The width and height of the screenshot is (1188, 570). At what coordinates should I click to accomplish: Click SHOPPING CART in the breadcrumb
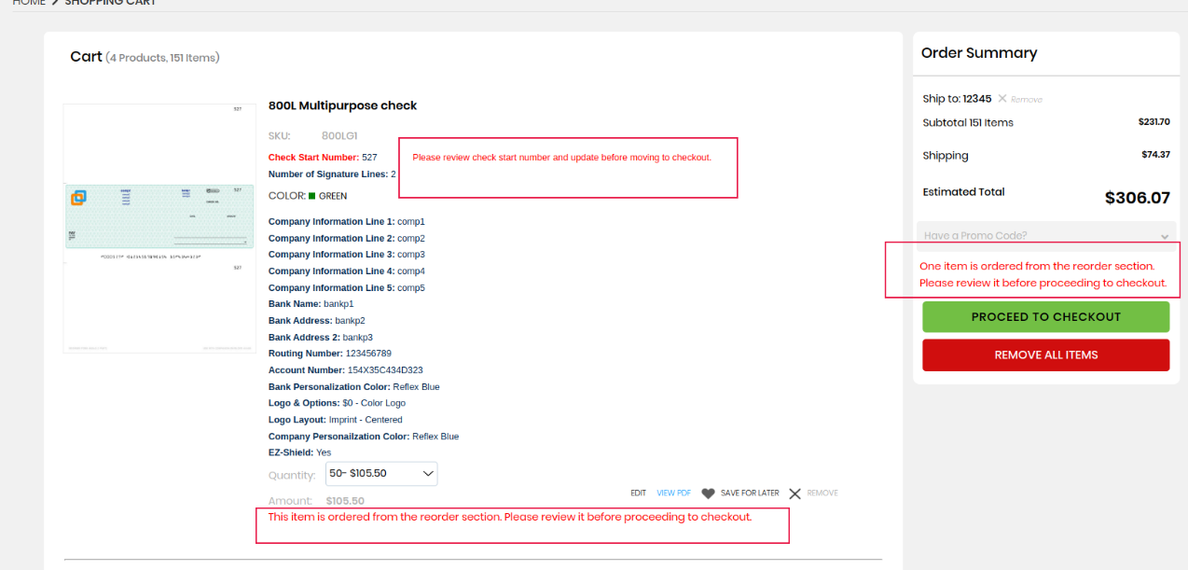click(x=110, y=3)
